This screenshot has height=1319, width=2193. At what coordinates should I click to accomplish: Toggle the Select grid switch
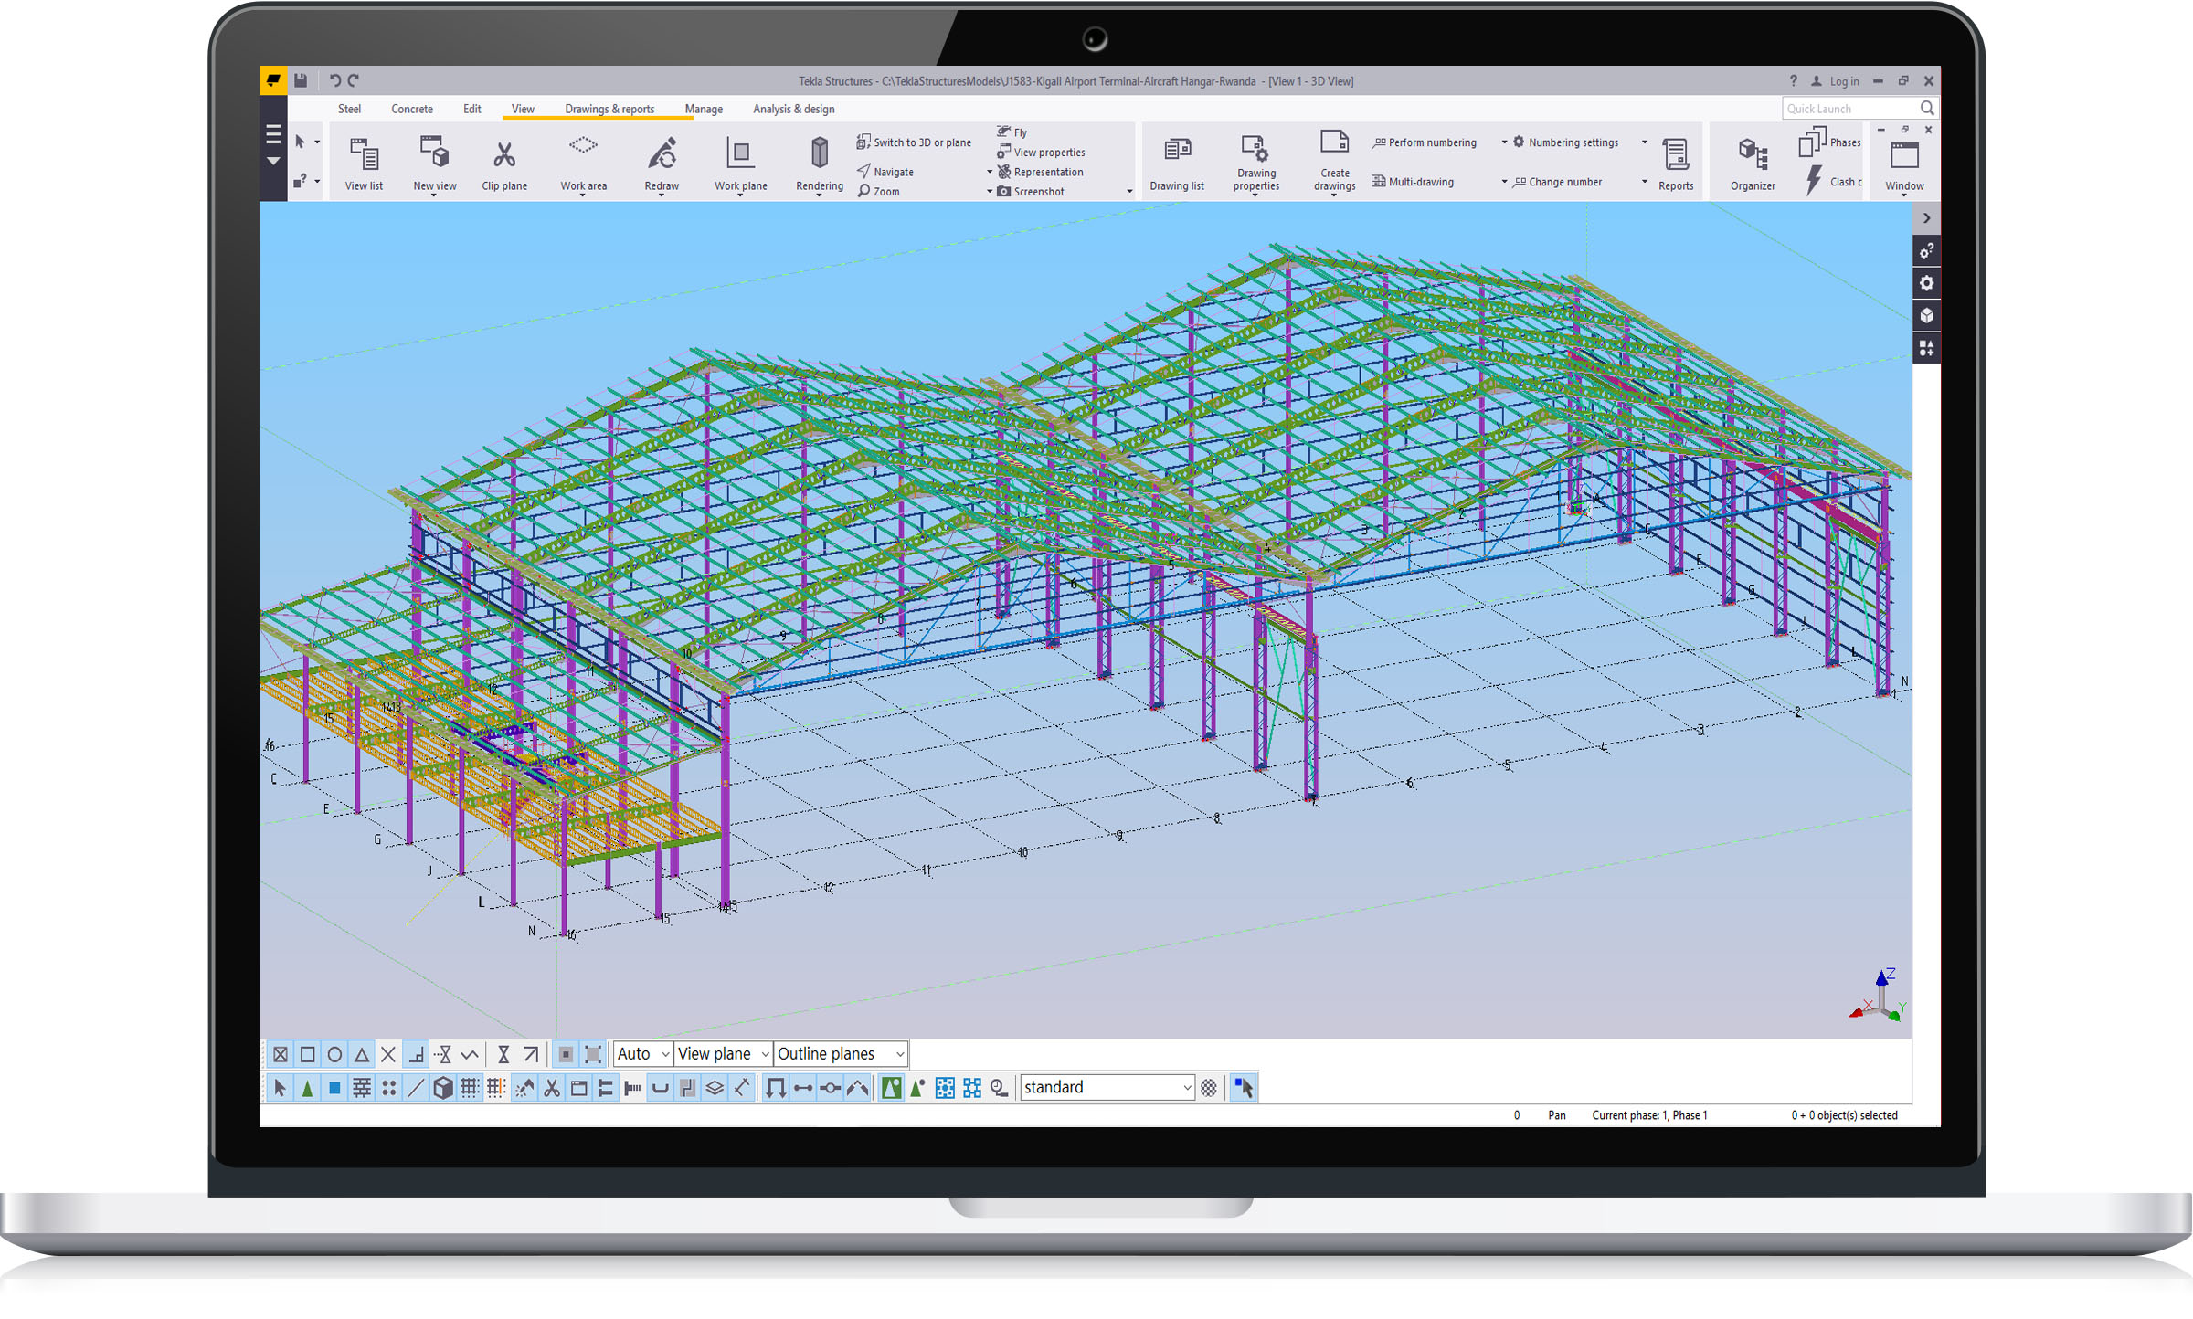pos(470,1088)
